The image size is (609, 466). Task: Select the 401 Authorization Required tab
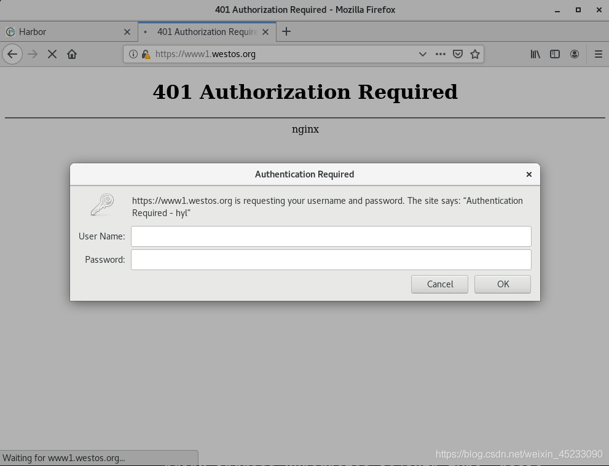pos(207,32)
